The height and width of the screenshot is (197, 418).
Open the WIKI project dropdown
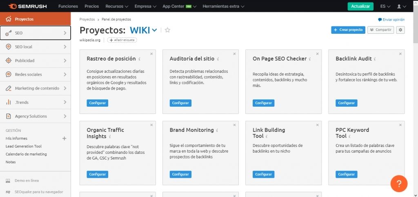(x=143, y=30)
